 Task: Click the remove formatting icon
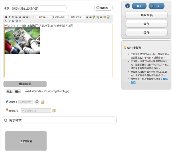click(x=17, y=21)
